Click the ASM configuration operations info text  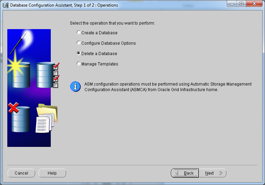[x=168, y=87]
